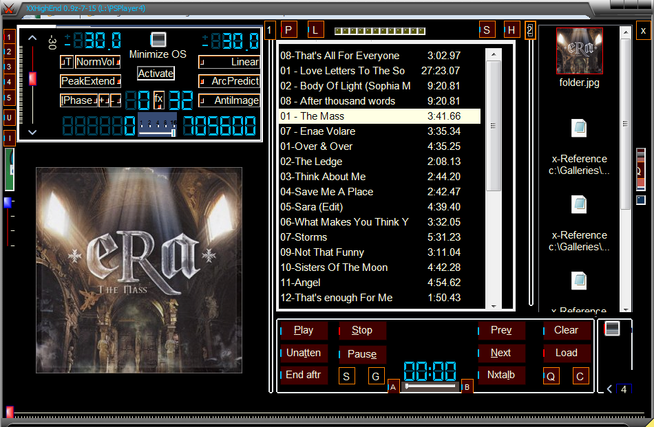Select left tab U

click(9, 118)
